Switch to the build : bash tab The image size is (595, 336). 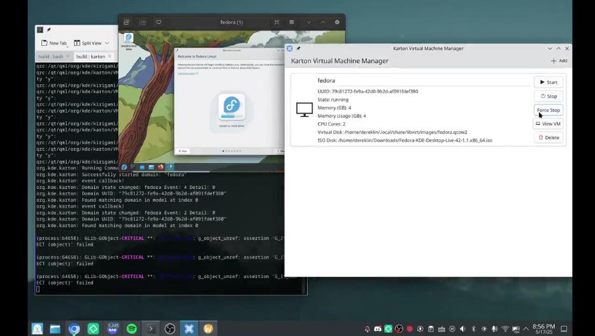50,57
